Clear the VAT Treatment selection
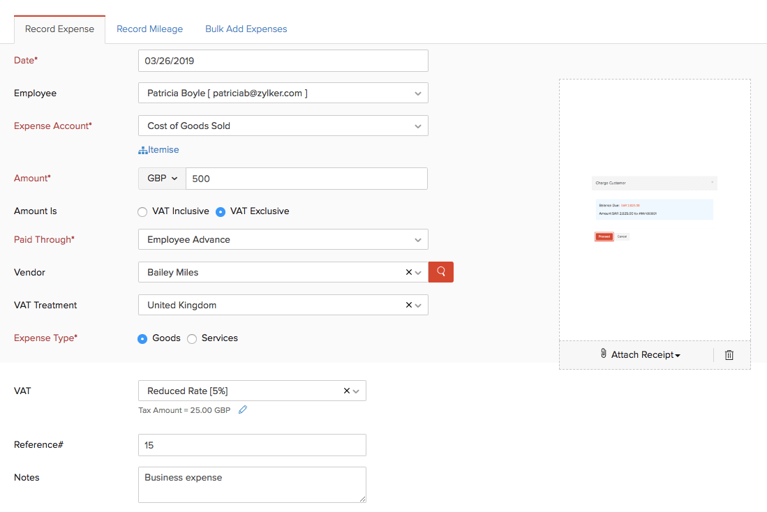This screenshot has width=767, height=512. (x=409, y=305)
